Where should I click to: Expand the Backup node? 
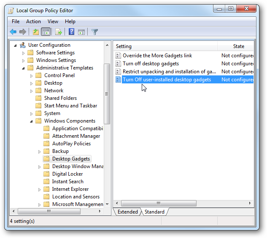(x=39, y=152)
